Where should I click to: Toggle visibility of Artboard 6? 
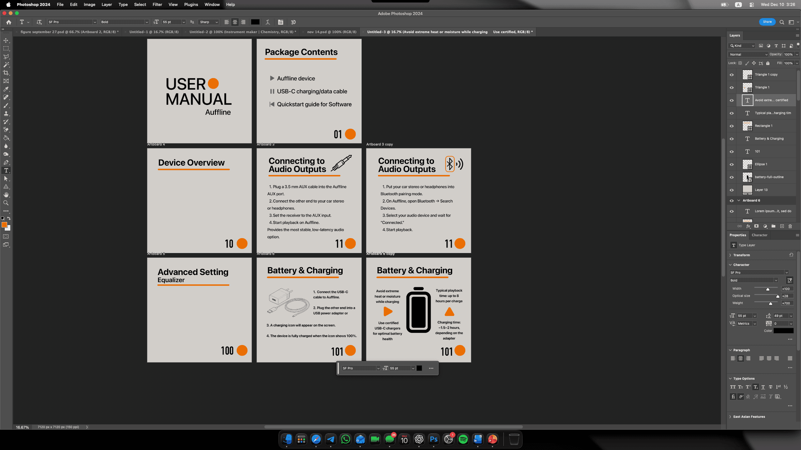click(732, 201)
